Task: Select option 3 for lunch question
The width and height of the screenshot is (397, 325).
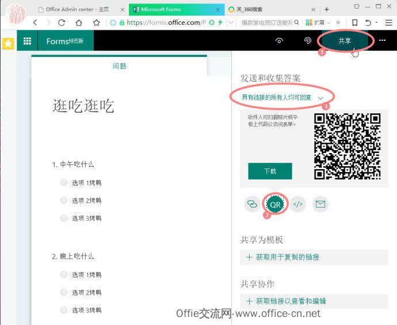Action: [63, 217]
